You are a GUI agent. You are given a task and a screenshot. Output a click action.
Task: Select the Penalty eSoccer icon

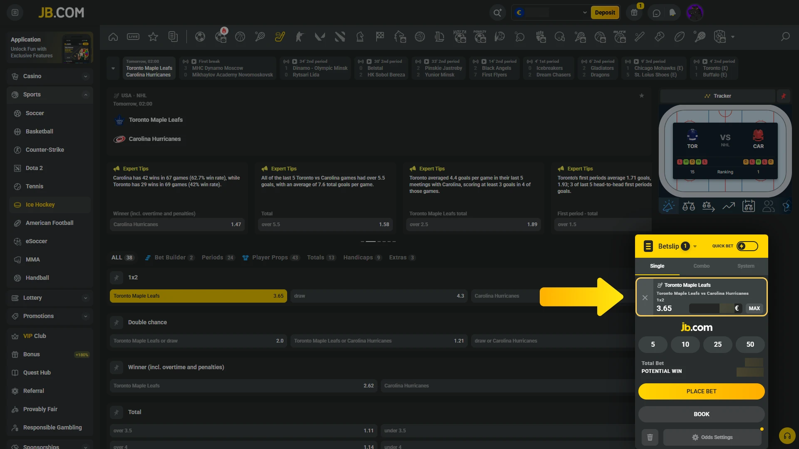(x=480, y=37)
